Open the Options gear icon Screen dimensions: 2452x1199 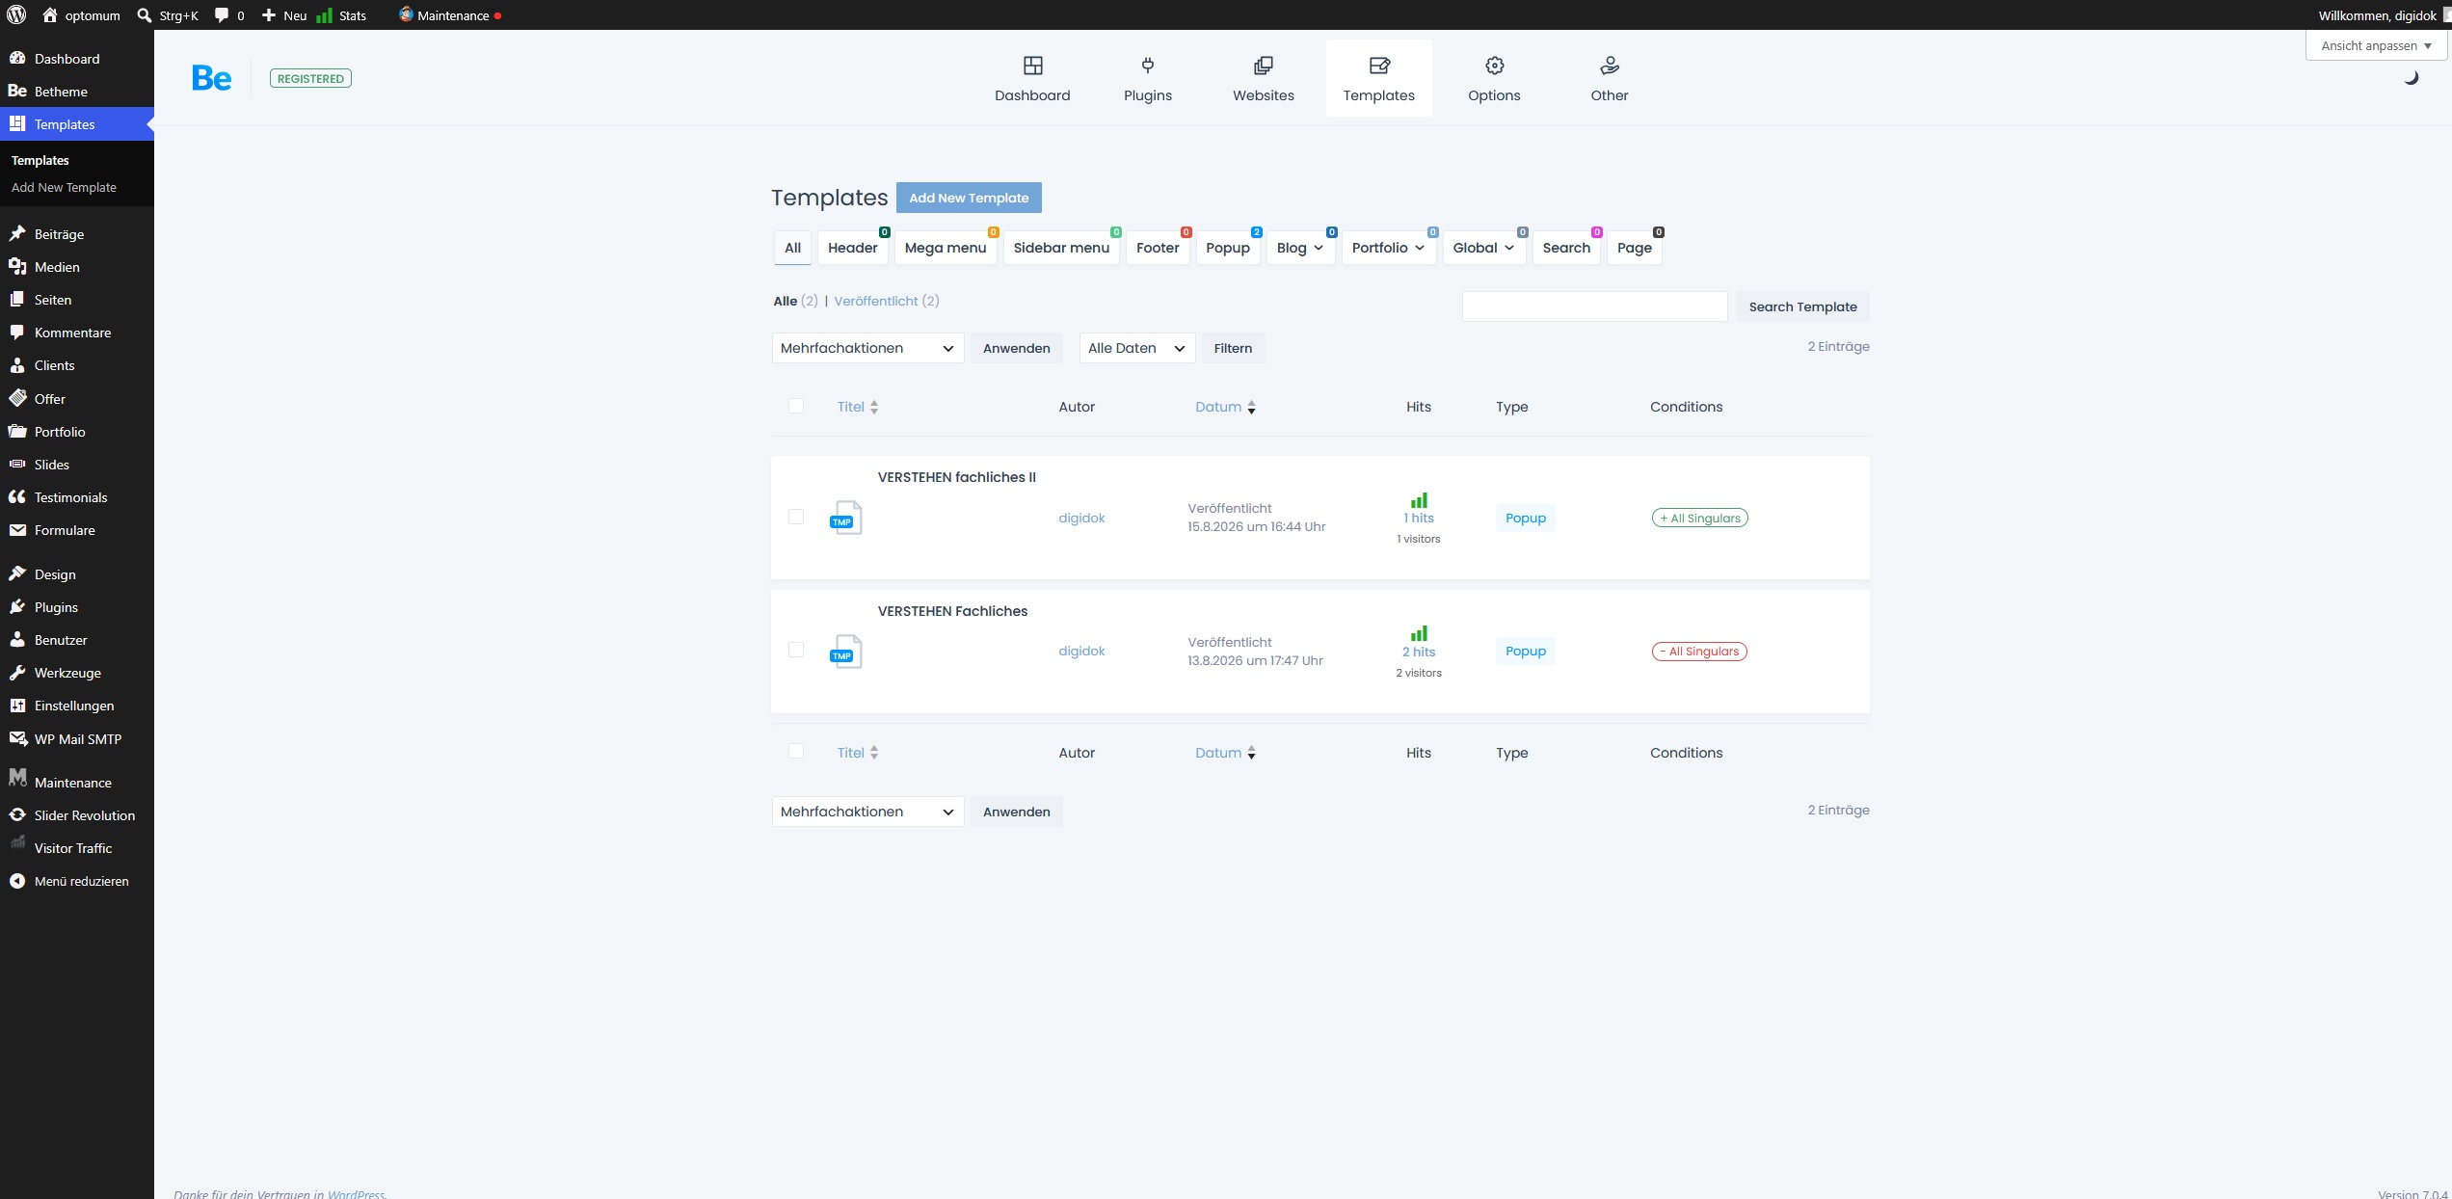pos(1494,66)
